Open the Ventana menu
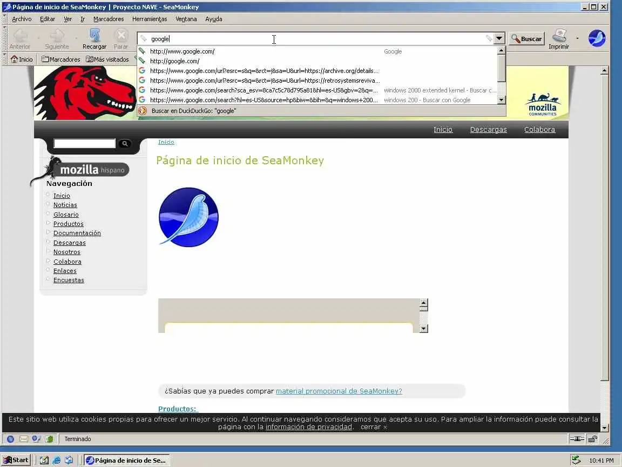622x467 pixels. [186, 19]
